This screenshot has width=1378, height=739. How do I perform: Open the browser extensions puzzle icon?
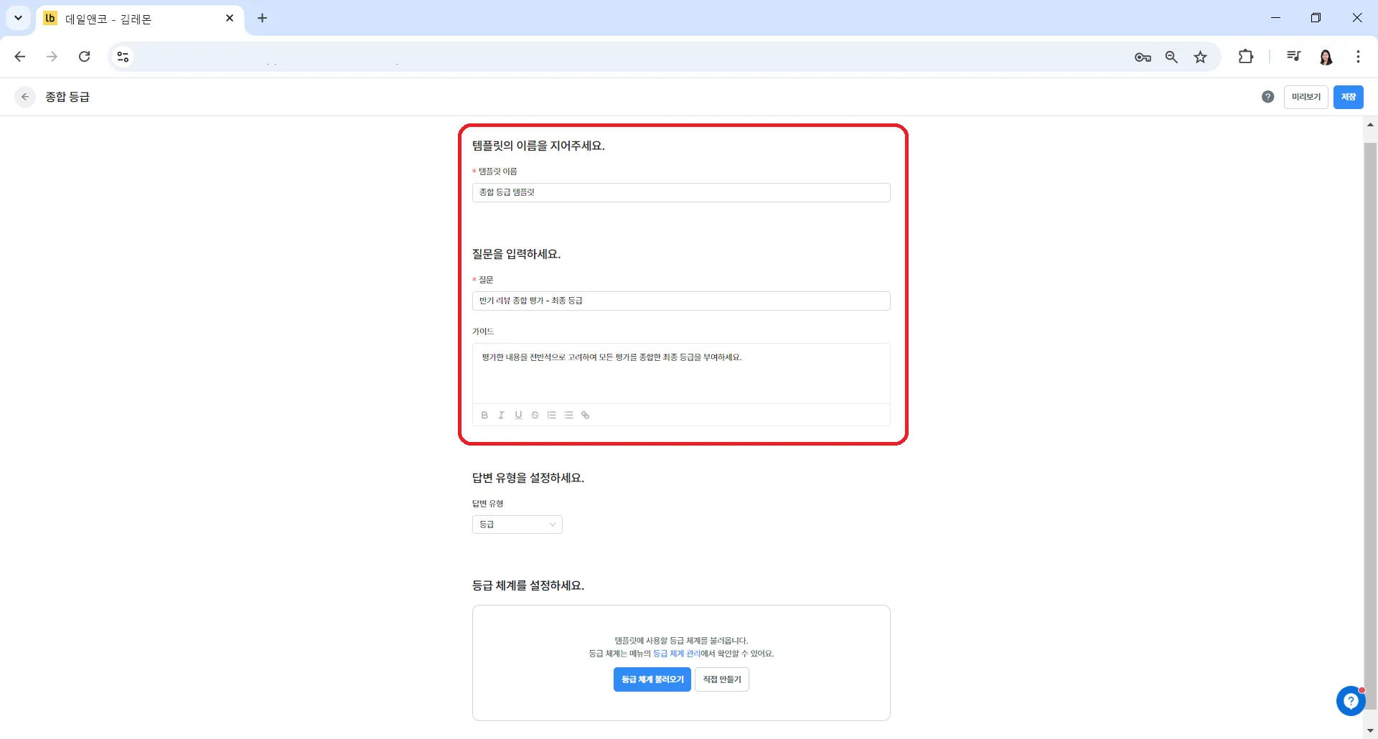1246,57
